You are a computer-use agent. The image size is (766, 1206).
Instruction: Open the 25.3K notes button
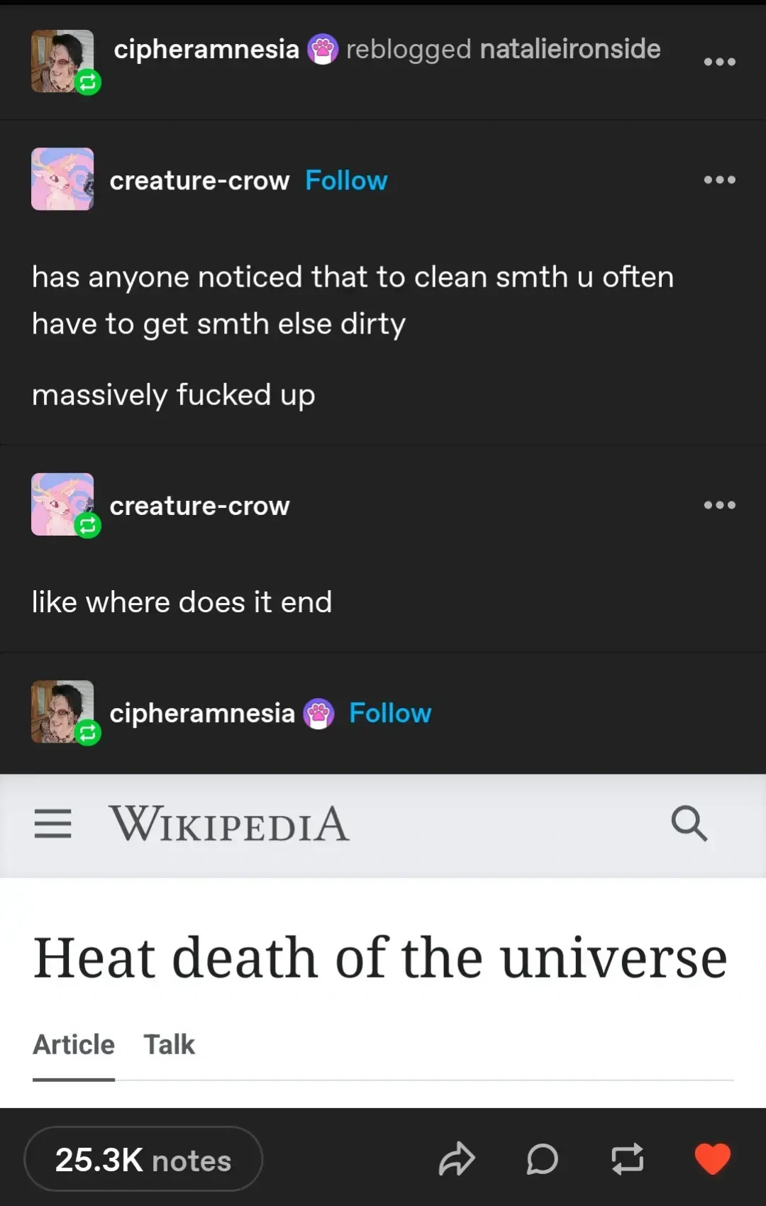(x=143, y=1160)
